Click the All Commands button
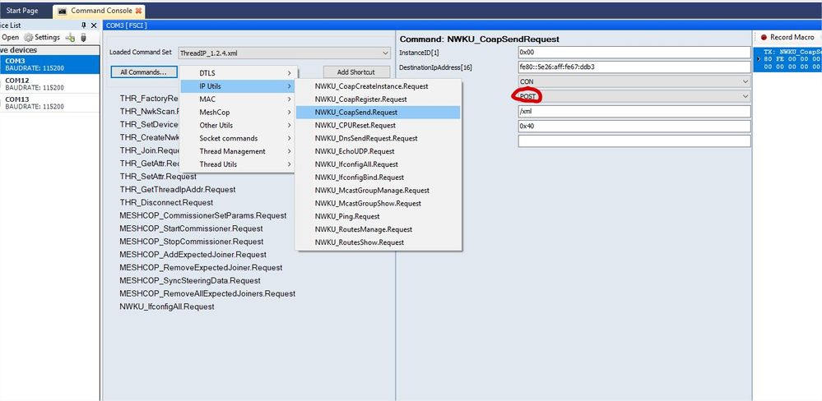The image size is (822, 401). pos(144,72)
